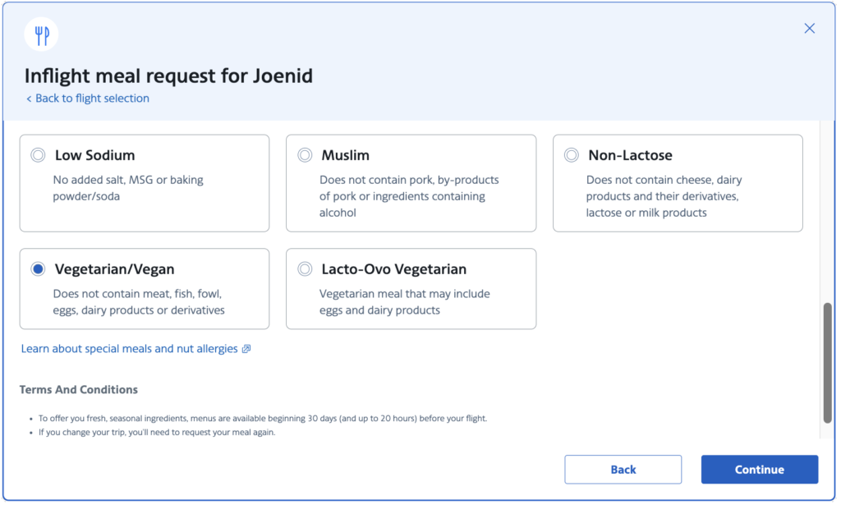This screenshot has width=841, height=509.
Task: Click the Low Sodium description text
Action: 128,188
